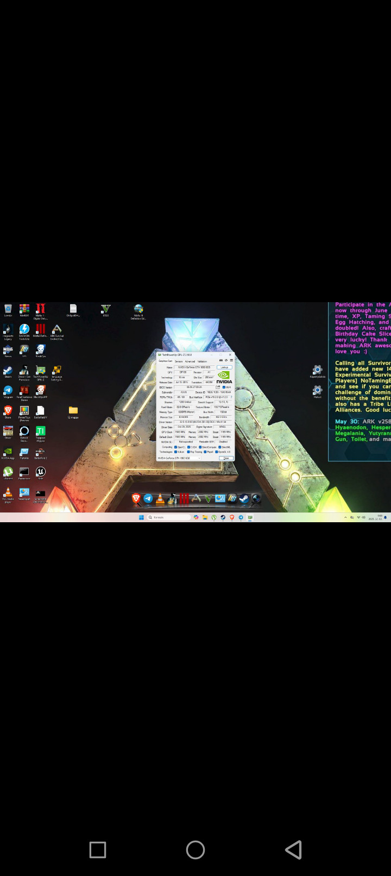391x876 pixels.
Task: Toggle the OpenCL checkbox
Action: (x=175, y=447)
